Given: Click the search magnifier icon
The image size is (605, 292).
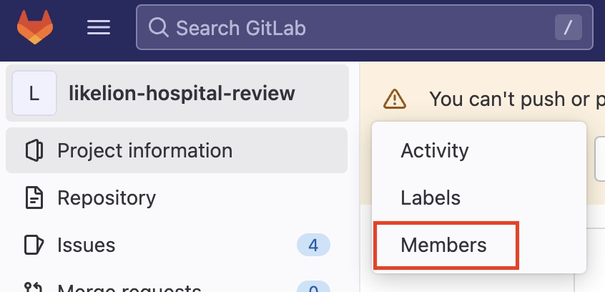Looking at the screenshot, I should click(157, 28).
